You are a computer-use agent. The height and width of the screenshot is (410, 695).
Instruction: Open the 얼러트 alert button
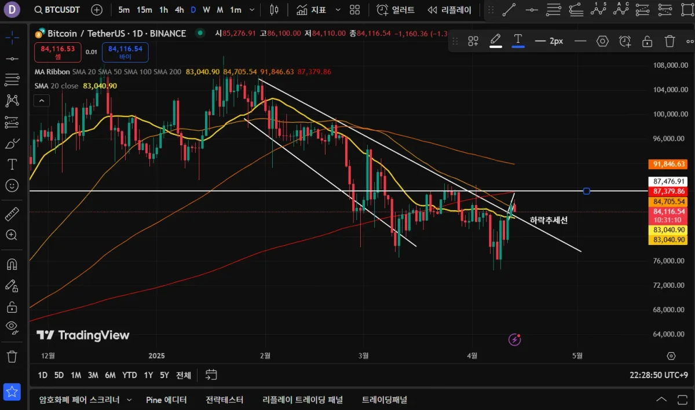396,10
